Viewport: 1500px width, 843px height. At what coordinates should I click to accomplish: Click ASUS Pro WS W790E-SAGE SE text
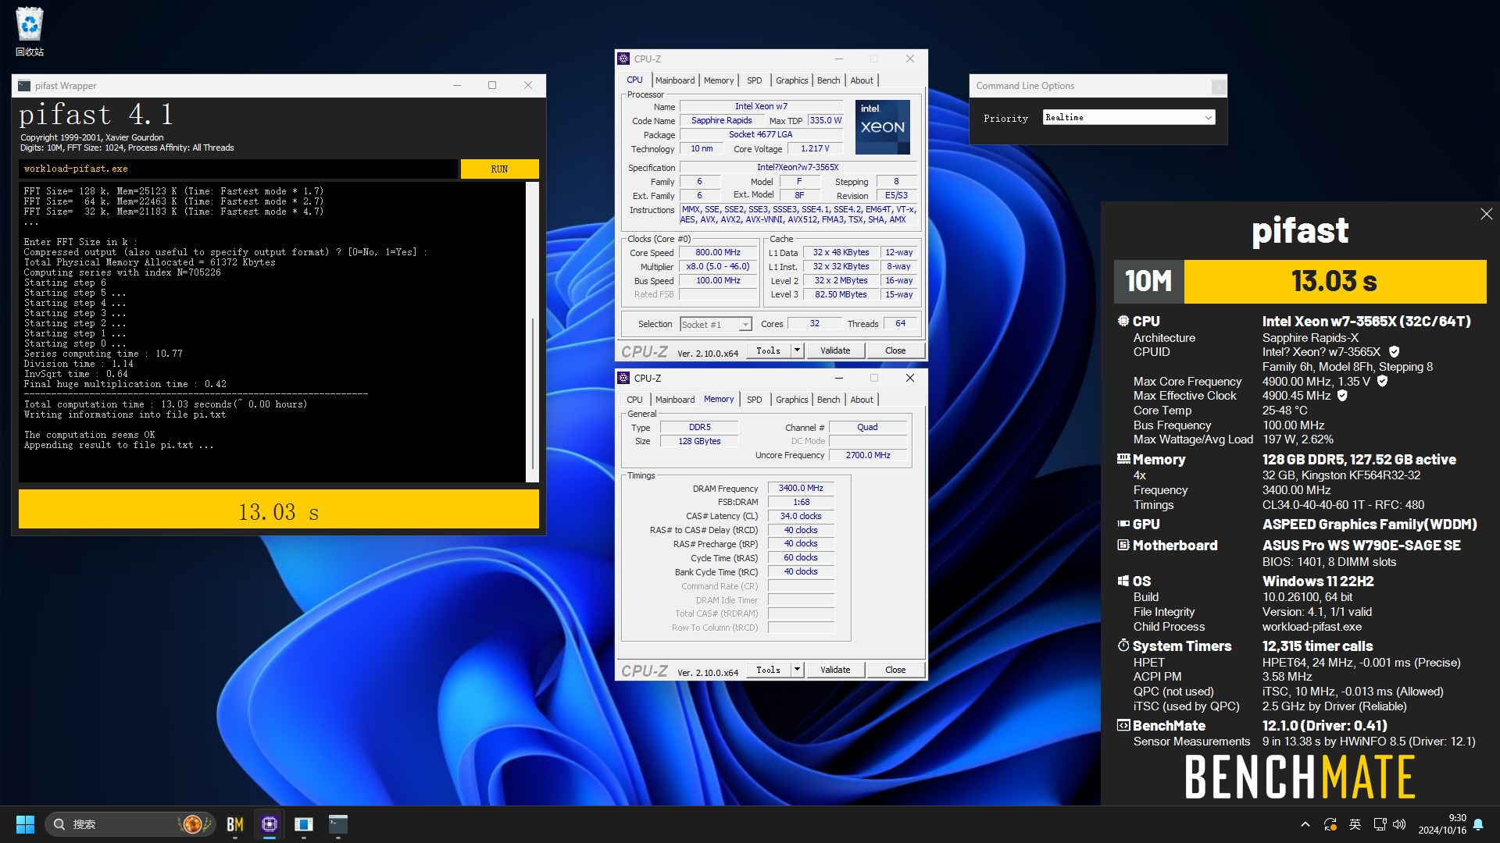point(1361,546)
